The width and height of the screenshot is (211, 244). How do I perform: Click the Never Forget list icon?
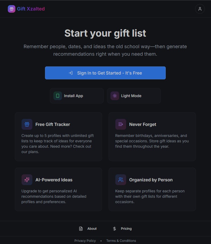(120, 124)
